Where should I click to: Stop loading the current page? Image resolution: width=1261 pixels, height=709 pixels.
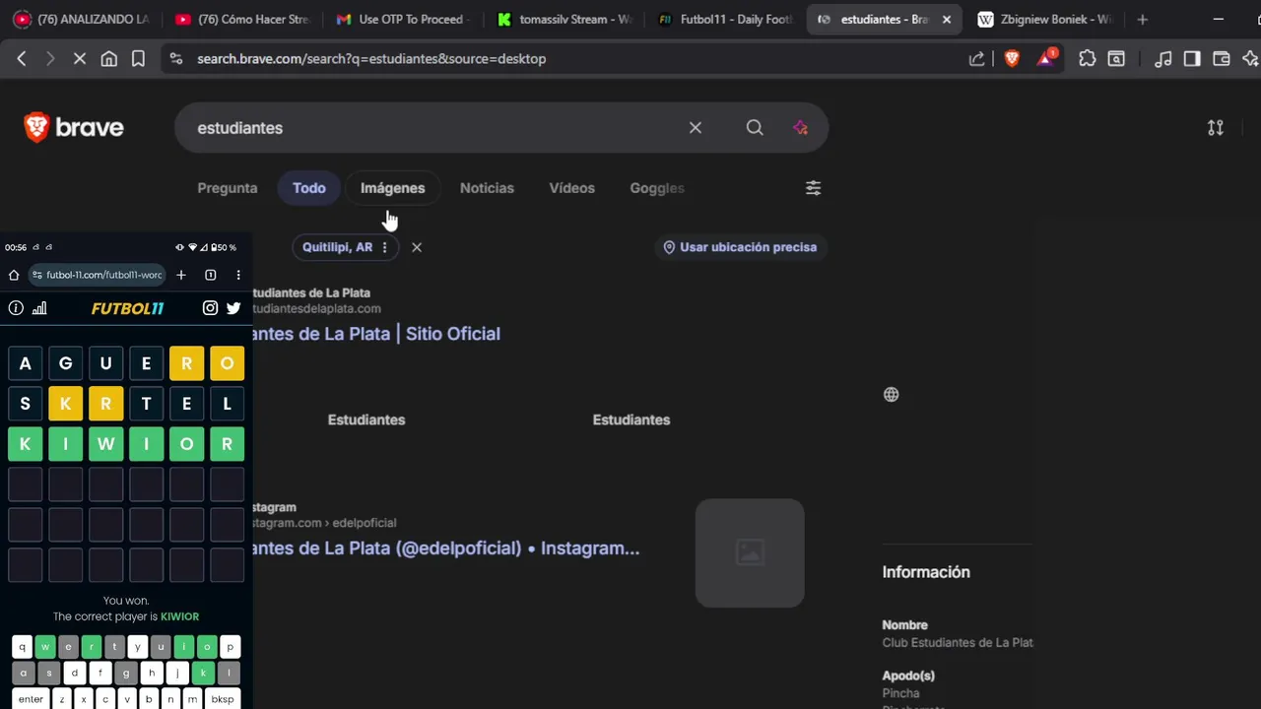click(80, 59)
